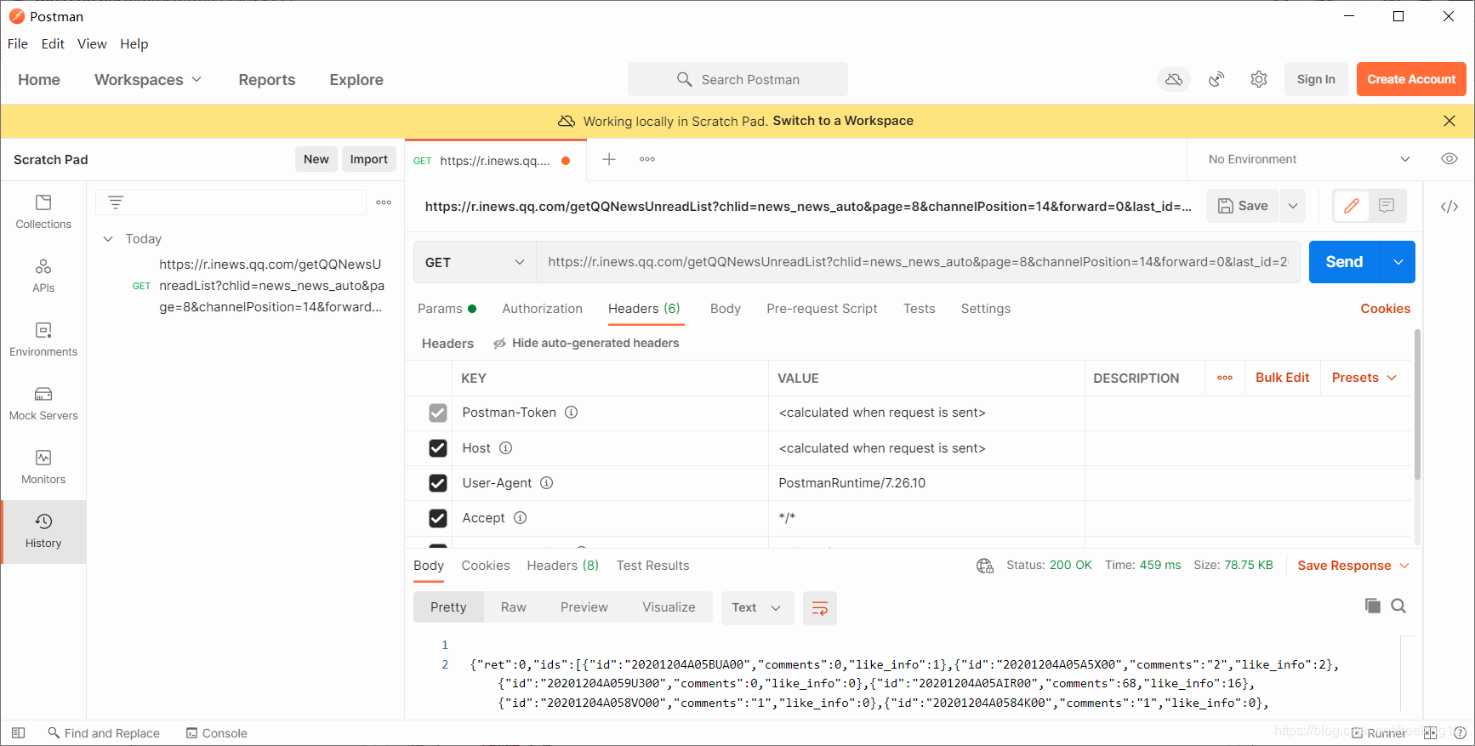The image size is (1475, 746).
Task: Click the Send button
Action: (1344, 262)
